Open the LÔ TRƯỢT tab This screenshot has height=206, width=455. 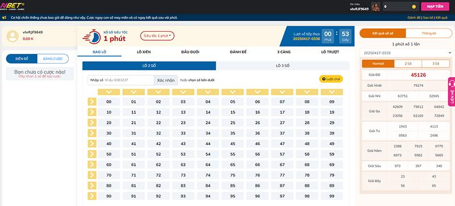click(x=330, y=52)
